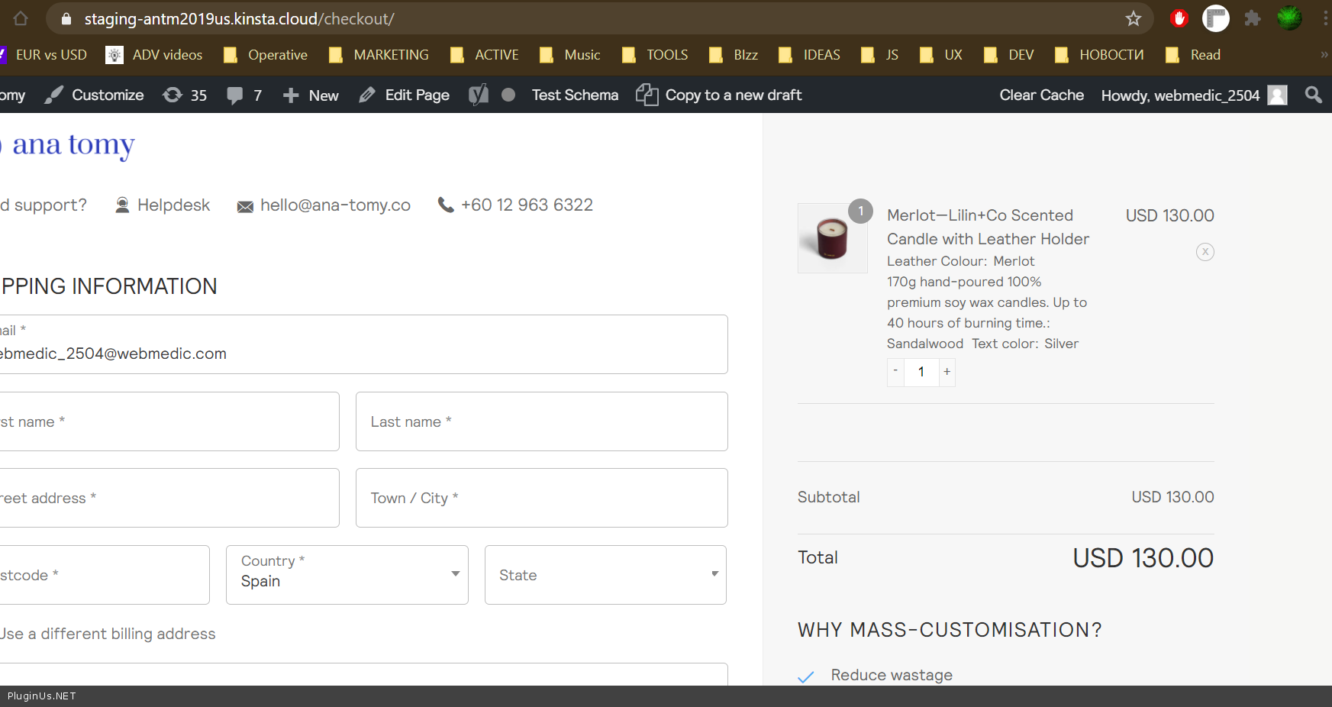Open the browser extensions puzzle icon
Image resolution: width=1332 pixels, height=707 pixels.
click(x=1252, y=18)
